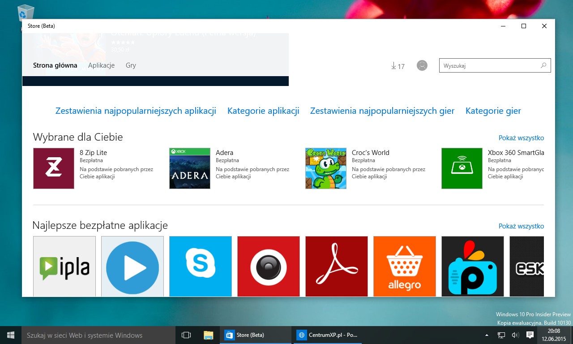This screenshot has height=344, width=573.
Task: Switch to Store (Beta) taskbar button
Action: pos(256,335)
